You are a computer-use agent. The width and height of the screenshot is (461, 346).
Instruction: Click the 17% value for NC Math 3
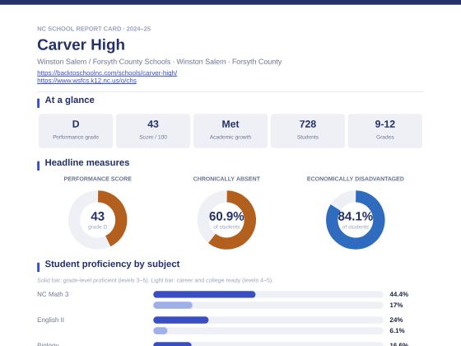(x=396, y=306)
